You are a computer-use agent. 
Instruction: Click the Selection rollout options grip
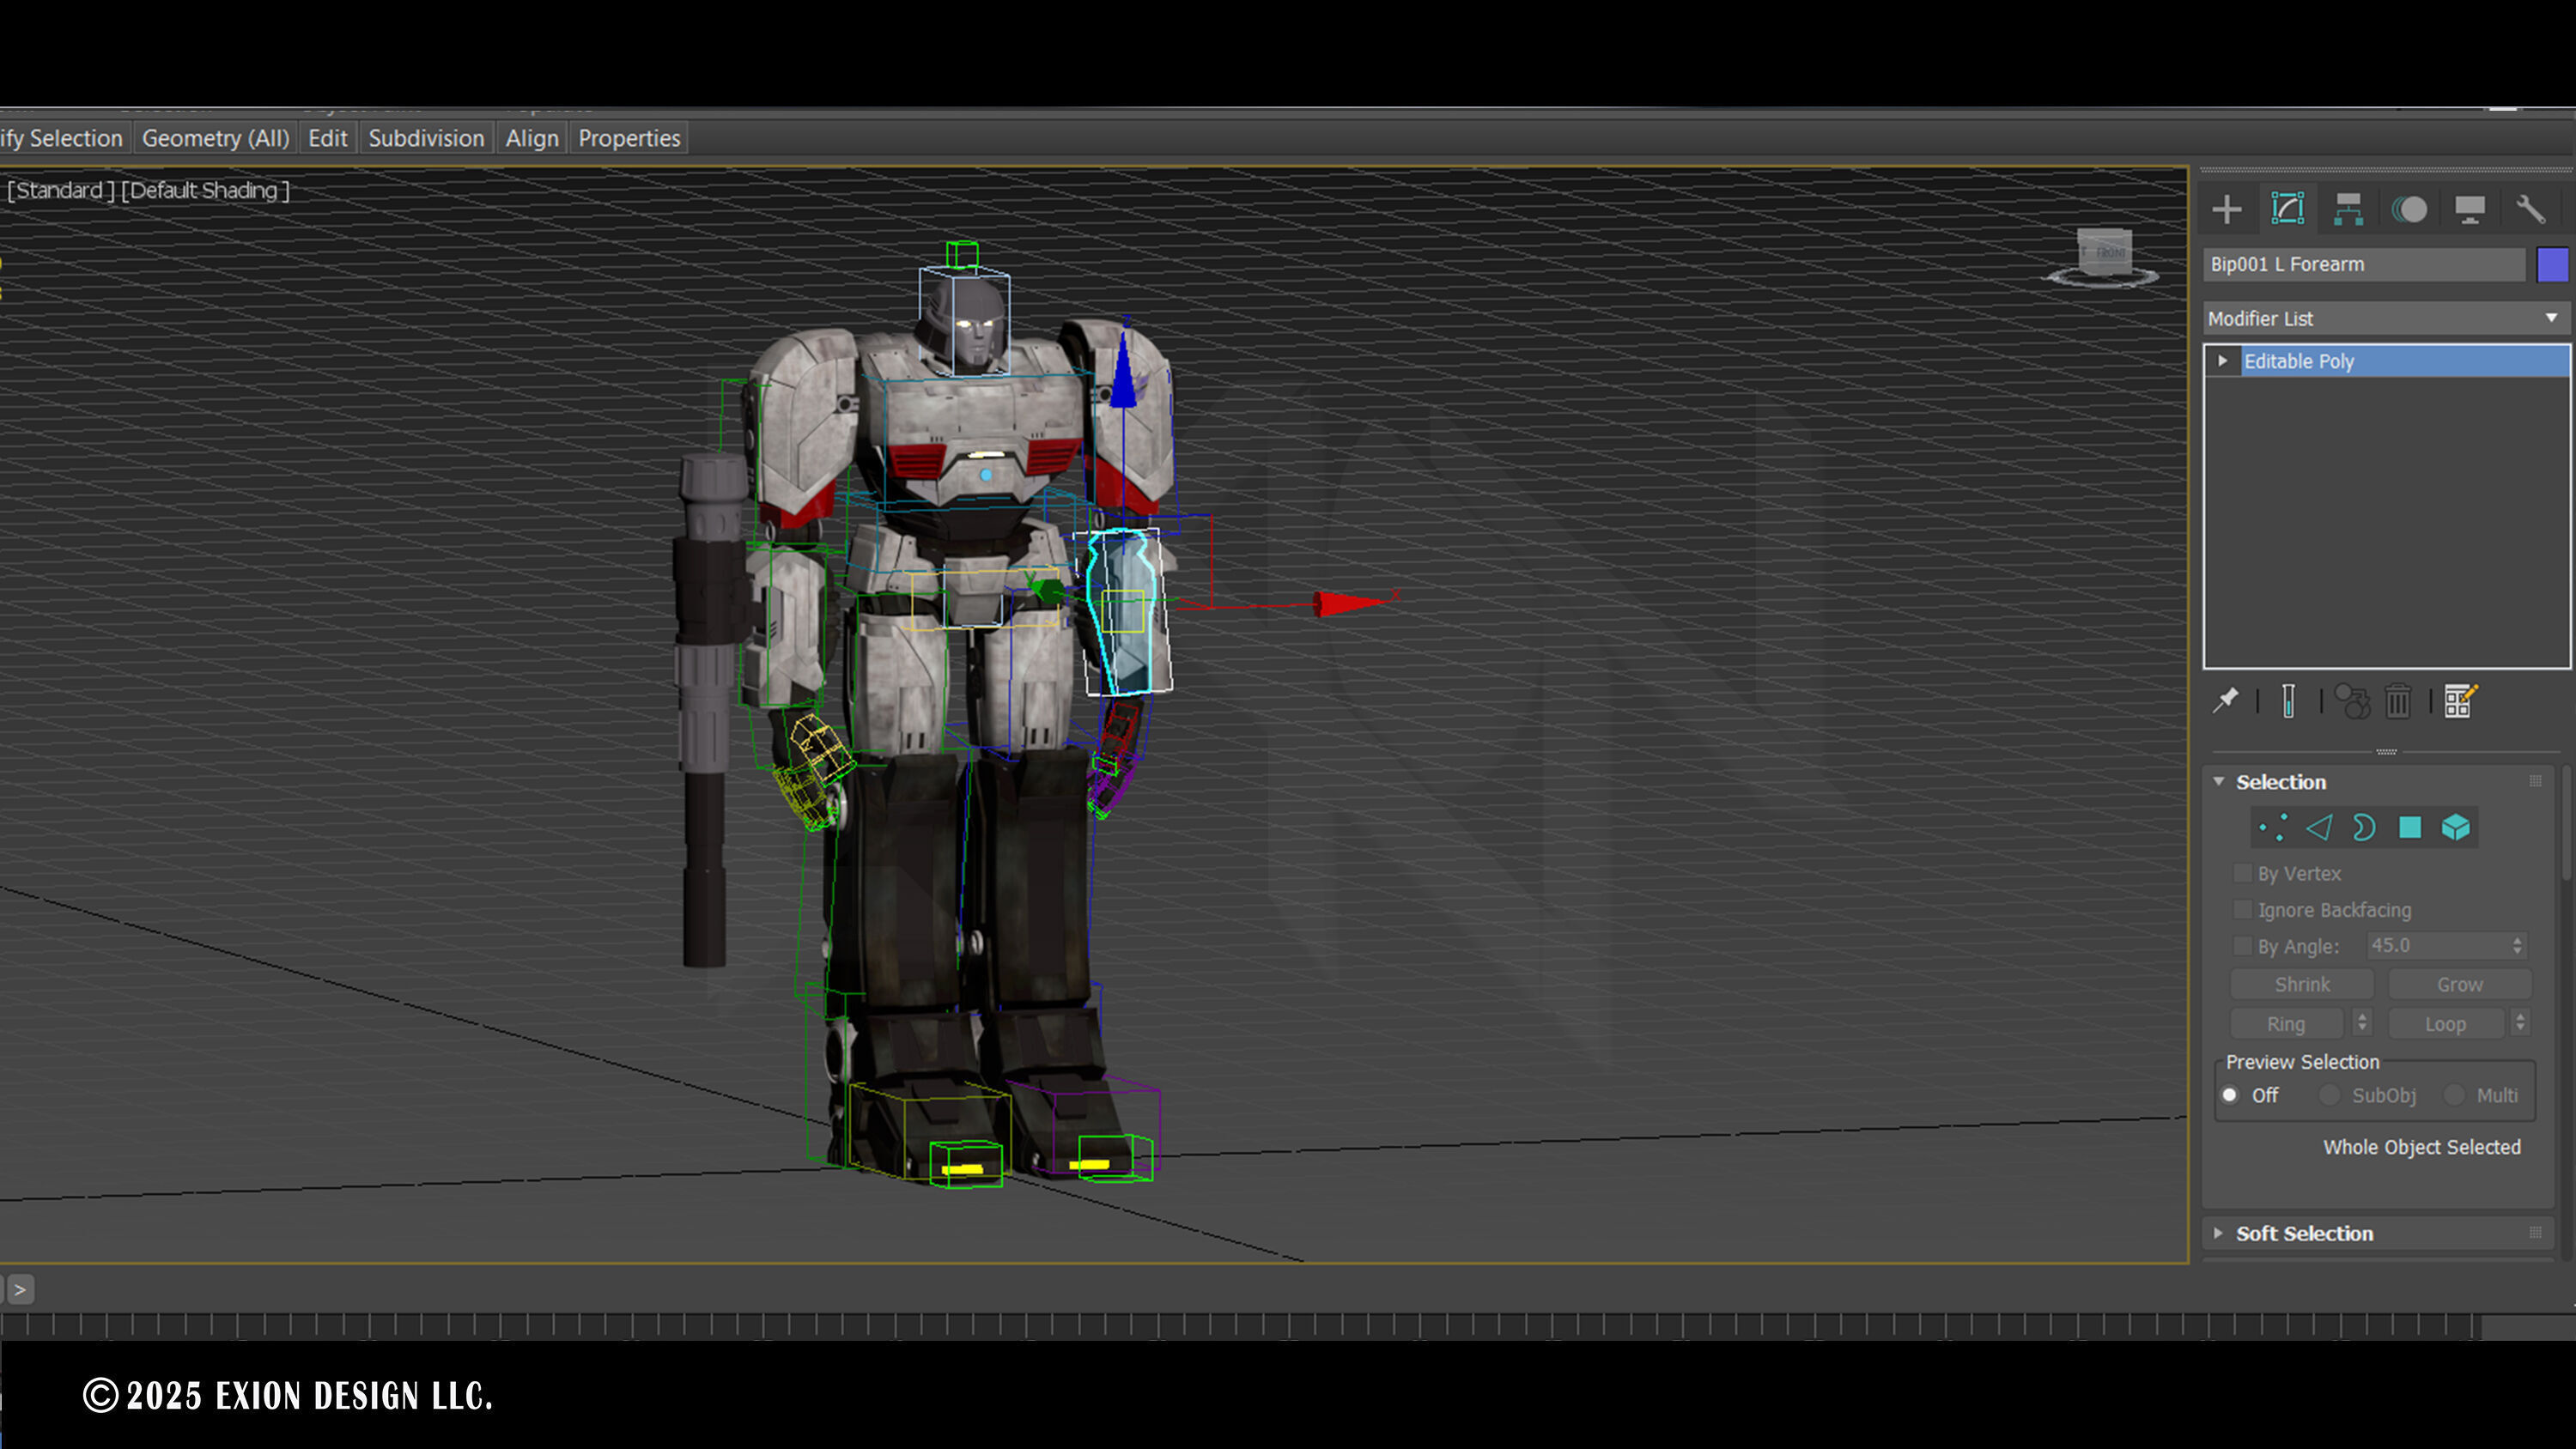coord(2535,781)
